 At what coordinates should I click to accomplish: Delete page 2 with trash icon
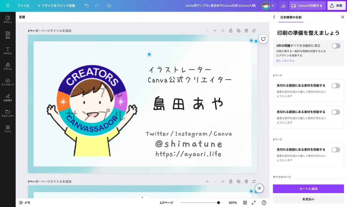click(x=246, y=182)
